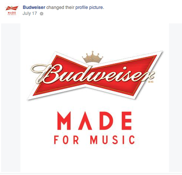Image resolution: width=182 pixels, height=175 pixels.
Task: Click the gold crown in the logo
Action: click(92, 57)
